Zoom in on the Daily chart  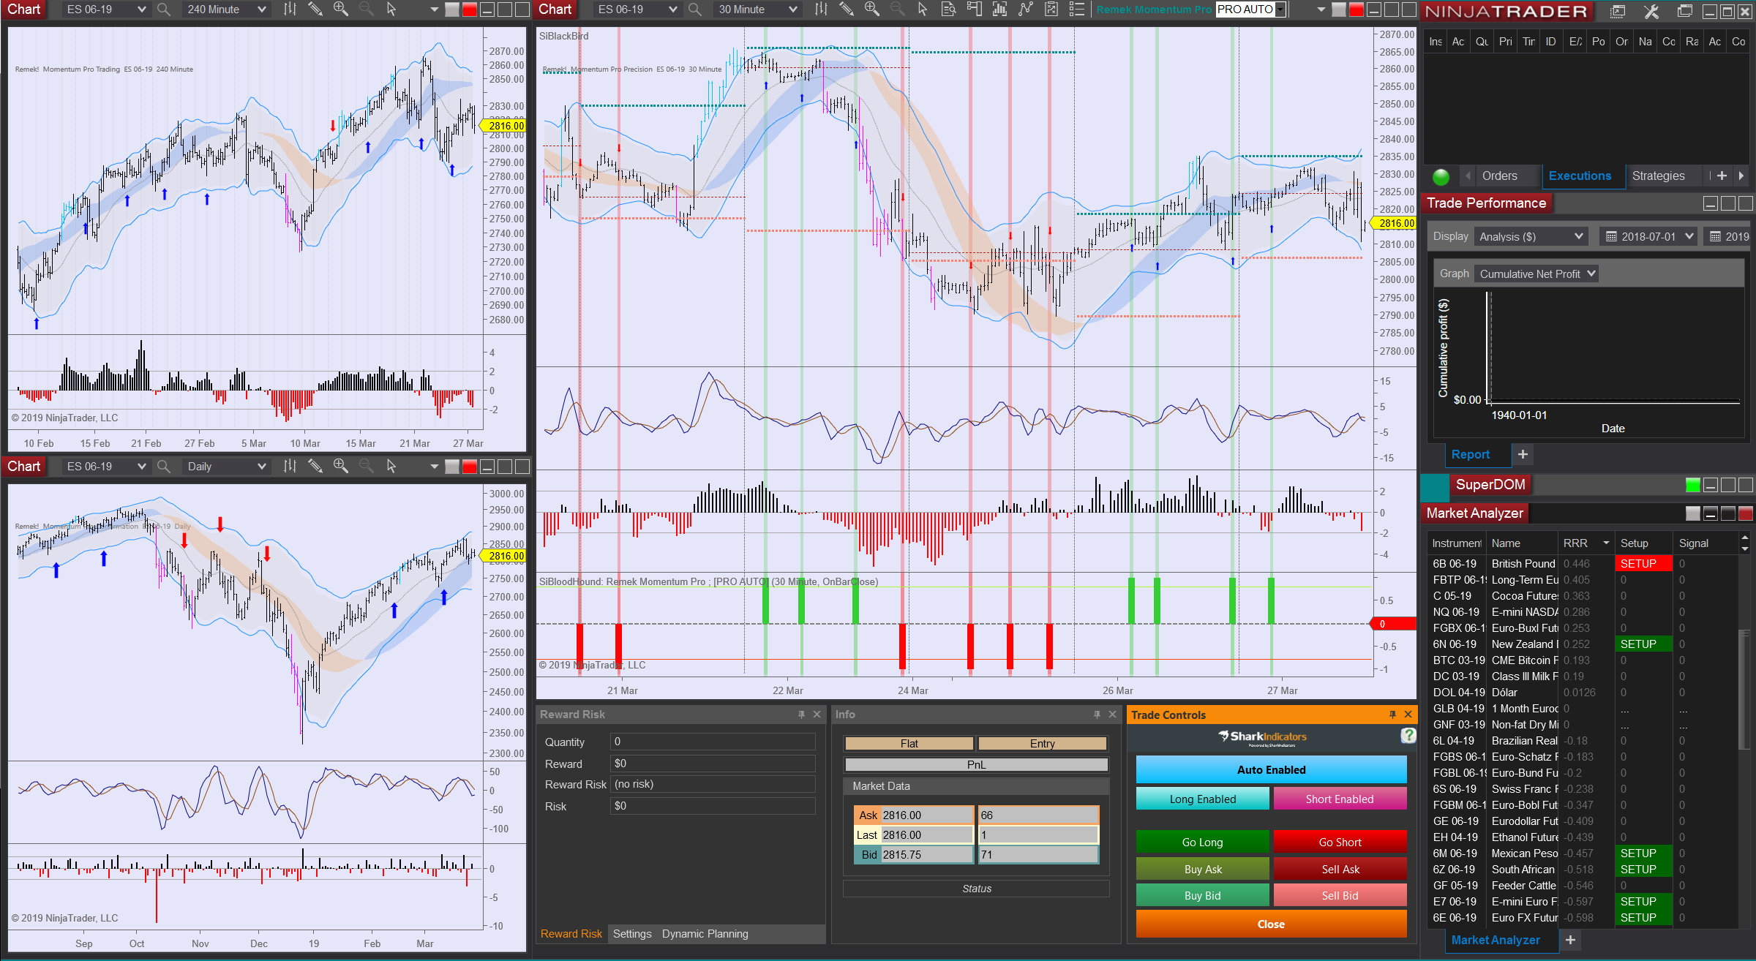[x=341, y=466]
